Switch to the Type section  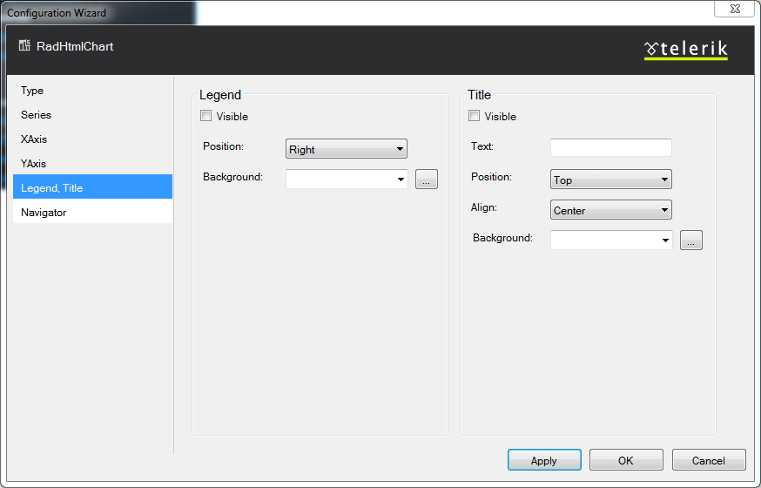point(32,91)
